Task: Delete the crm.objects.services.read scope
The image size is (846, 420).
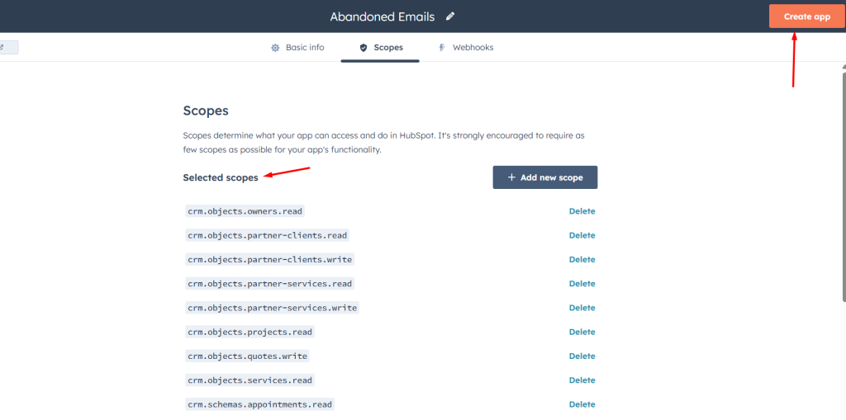Action: pos(582,380)
